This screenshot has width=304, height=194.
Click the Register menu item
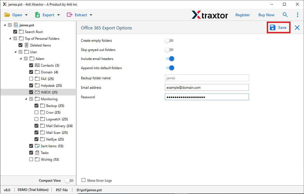(x=242, y=15)
